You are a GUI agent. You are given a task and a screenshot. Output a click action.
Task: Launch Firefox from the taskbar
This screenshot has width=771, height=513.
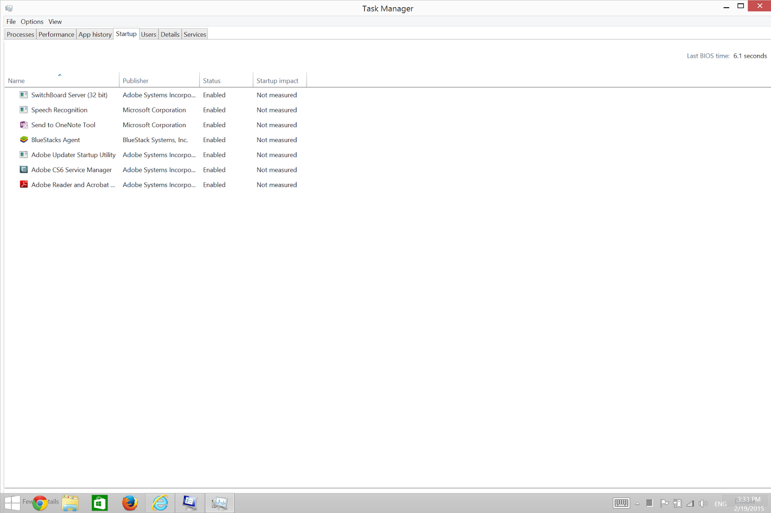coord(130,503)
